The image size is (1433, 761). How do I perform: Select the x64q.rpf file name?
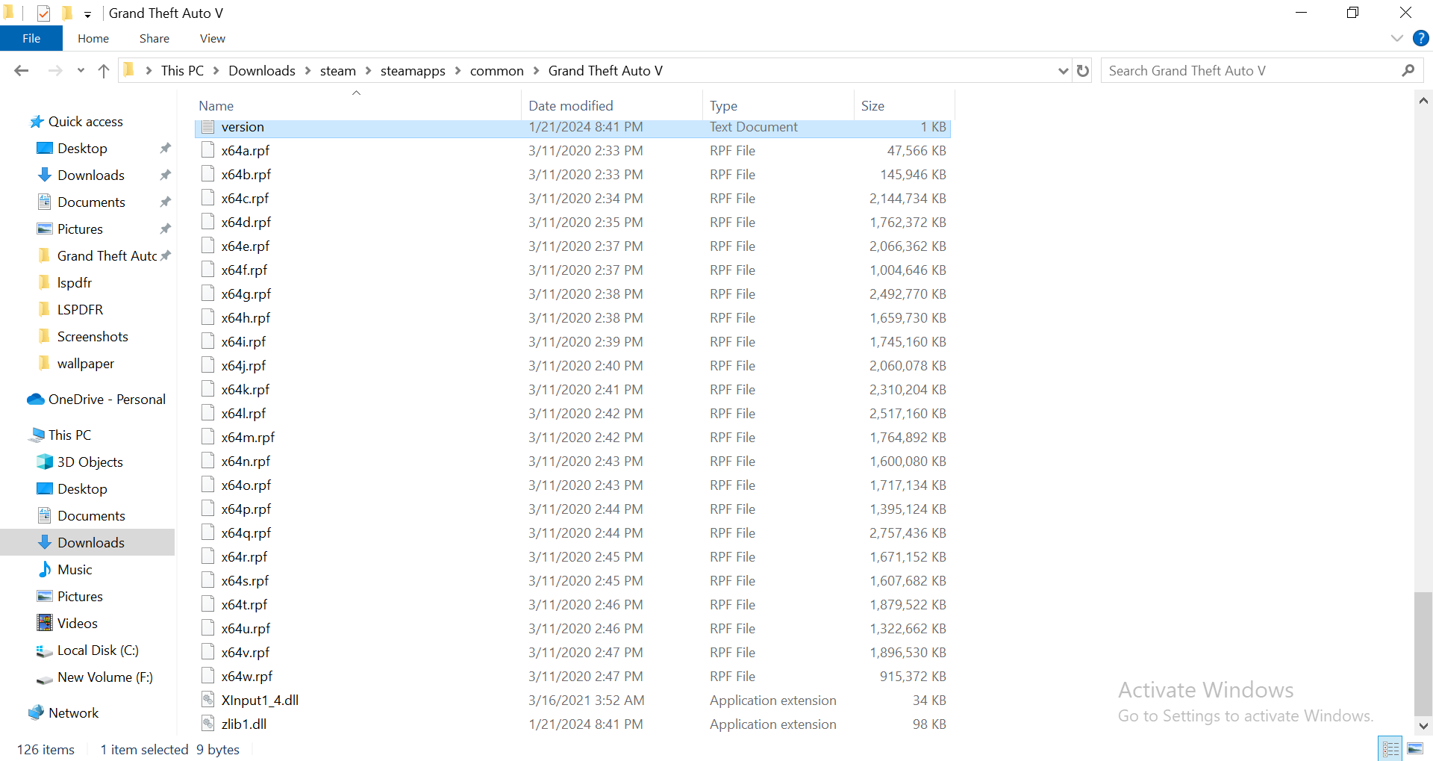246,532
